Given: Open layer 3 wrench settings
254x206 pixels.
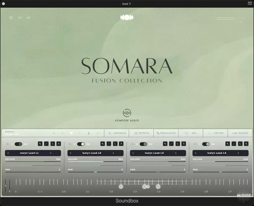Looking at the screenshot, I should 165,144.
